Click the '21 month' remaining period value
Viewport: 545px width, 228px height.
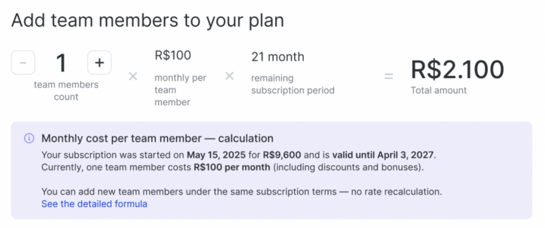tap(278, 56)
